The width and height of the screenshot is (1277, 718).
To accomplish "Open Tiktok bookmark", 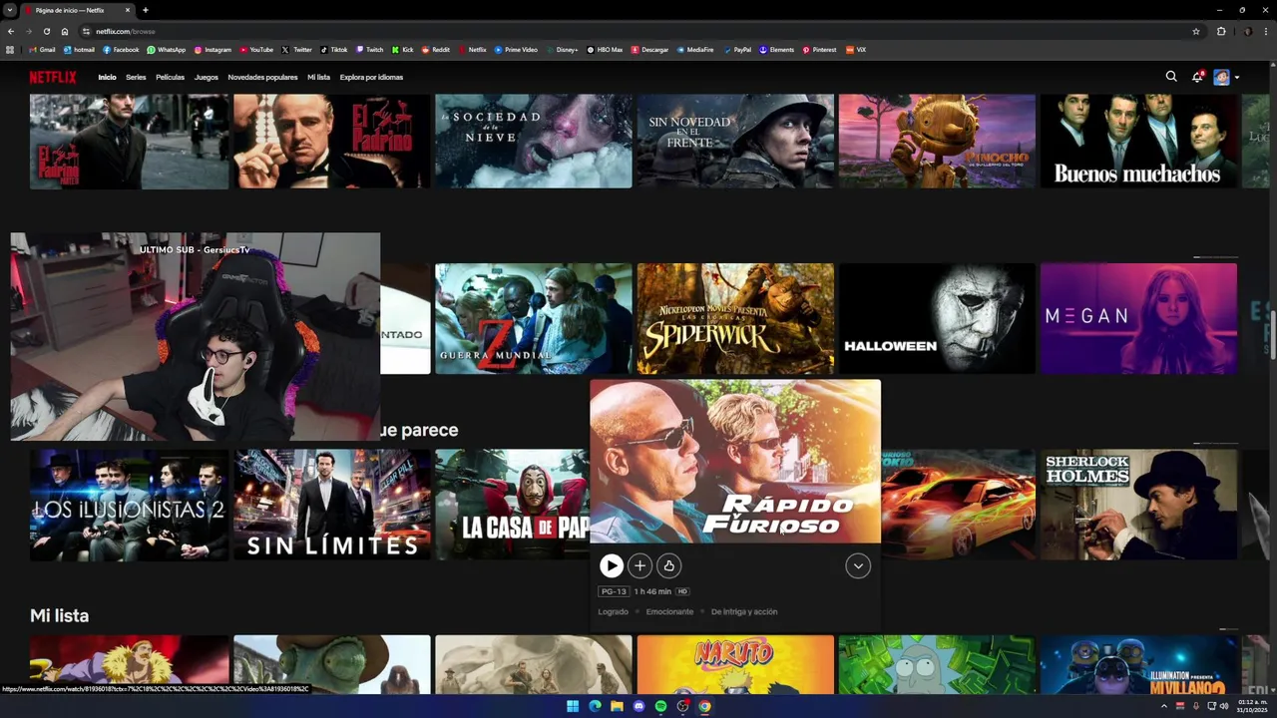I will pos(333,49).
